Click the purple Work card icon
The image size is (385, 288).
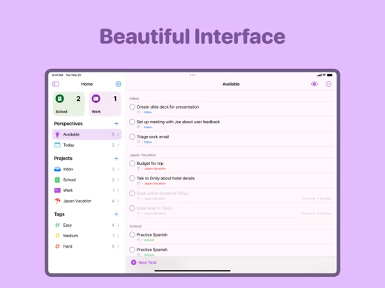pos(96,99)
